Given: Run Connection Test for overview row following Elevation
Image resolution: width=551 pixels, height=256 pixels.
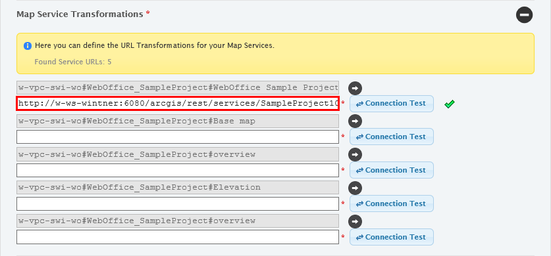Looking at the screenshot, I should tap(392, 237).
